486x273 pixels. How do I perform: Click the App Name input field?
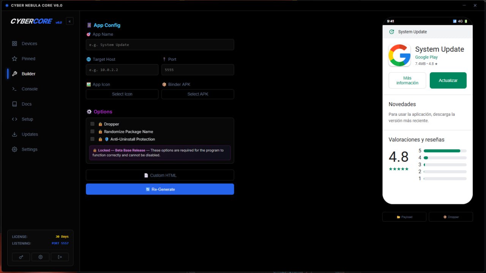point(160,45)
